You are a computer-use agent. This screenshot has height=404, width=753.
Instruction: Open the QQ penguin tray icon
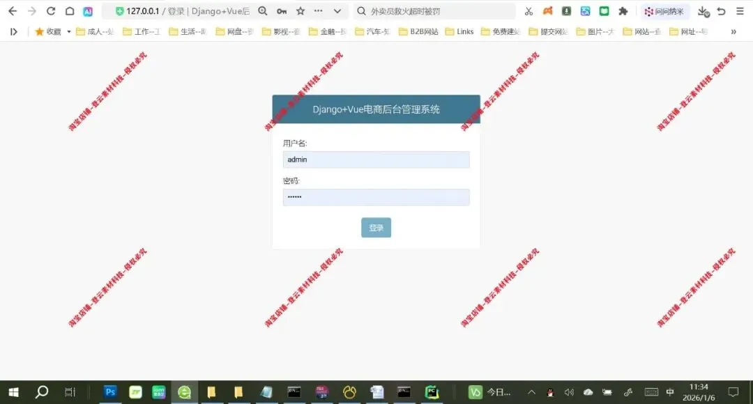[x=550, y=392]
